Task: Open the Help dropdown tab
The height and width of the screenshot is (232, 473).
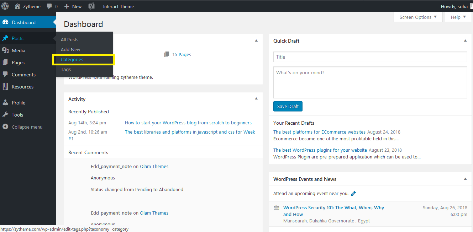Action: pos(458,17)
